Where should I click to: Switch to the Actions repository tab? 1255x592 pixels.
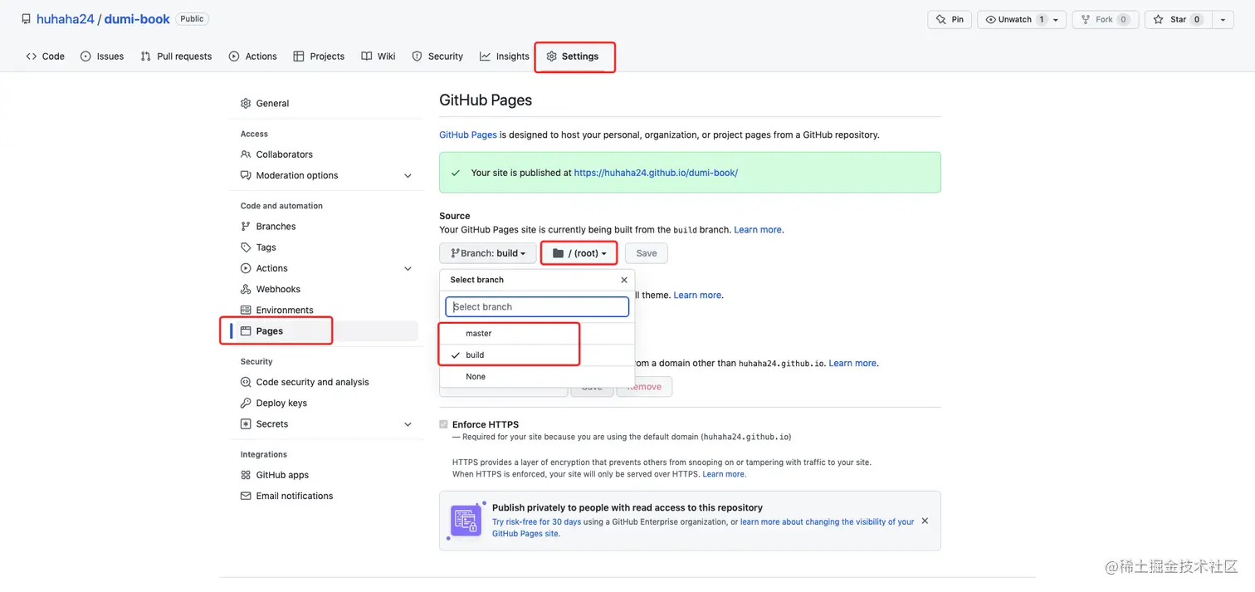(x=253, y=56)
